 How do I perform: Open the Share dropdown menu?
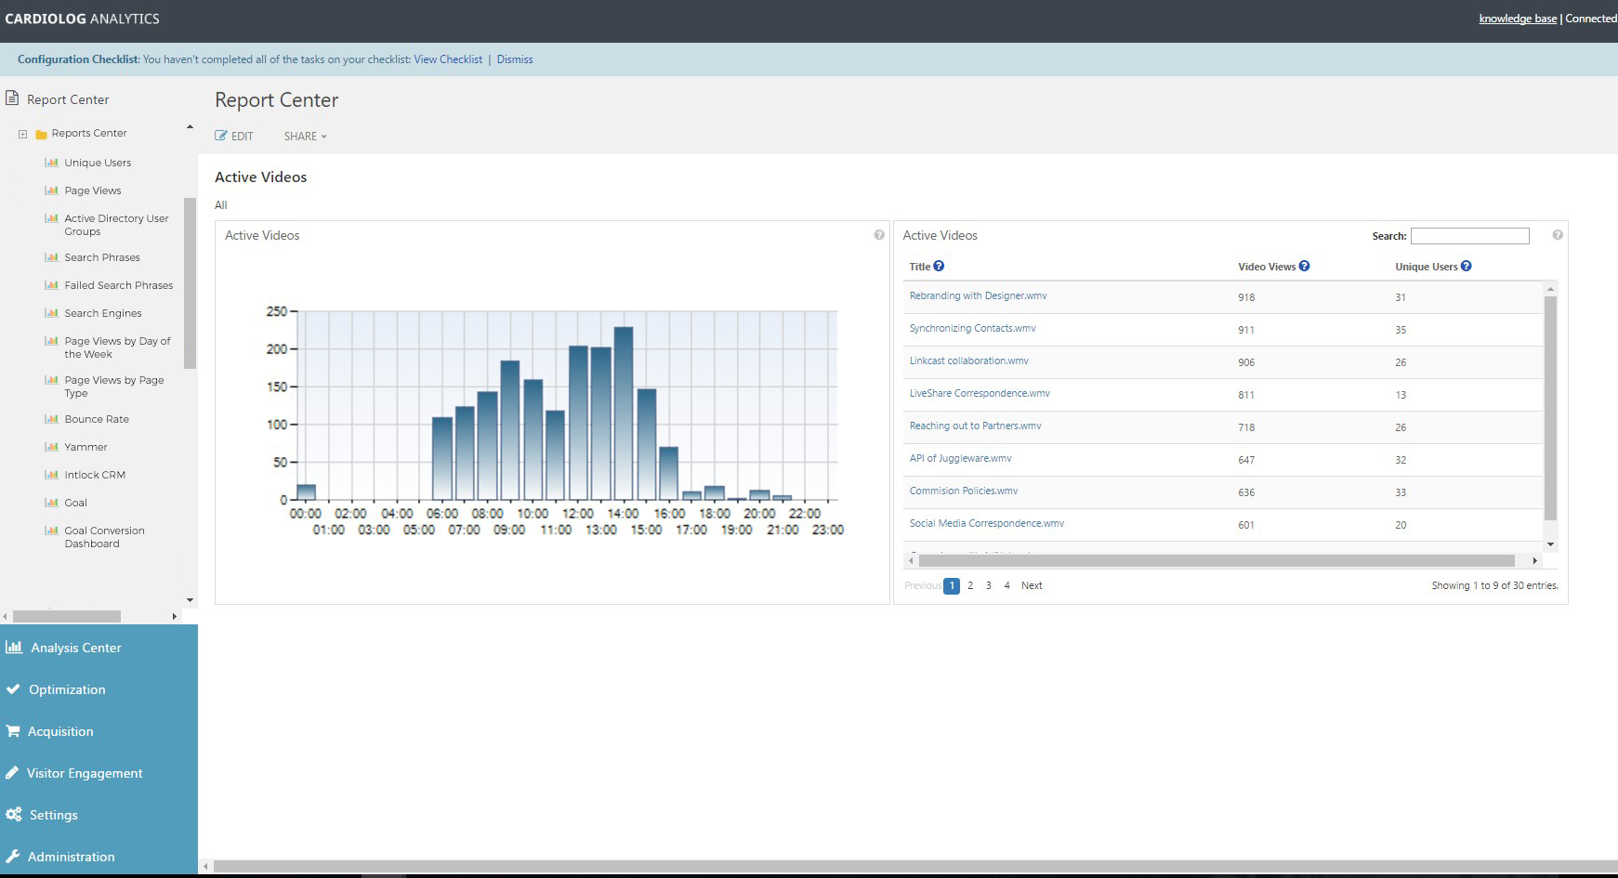click(x=305, y=136)
